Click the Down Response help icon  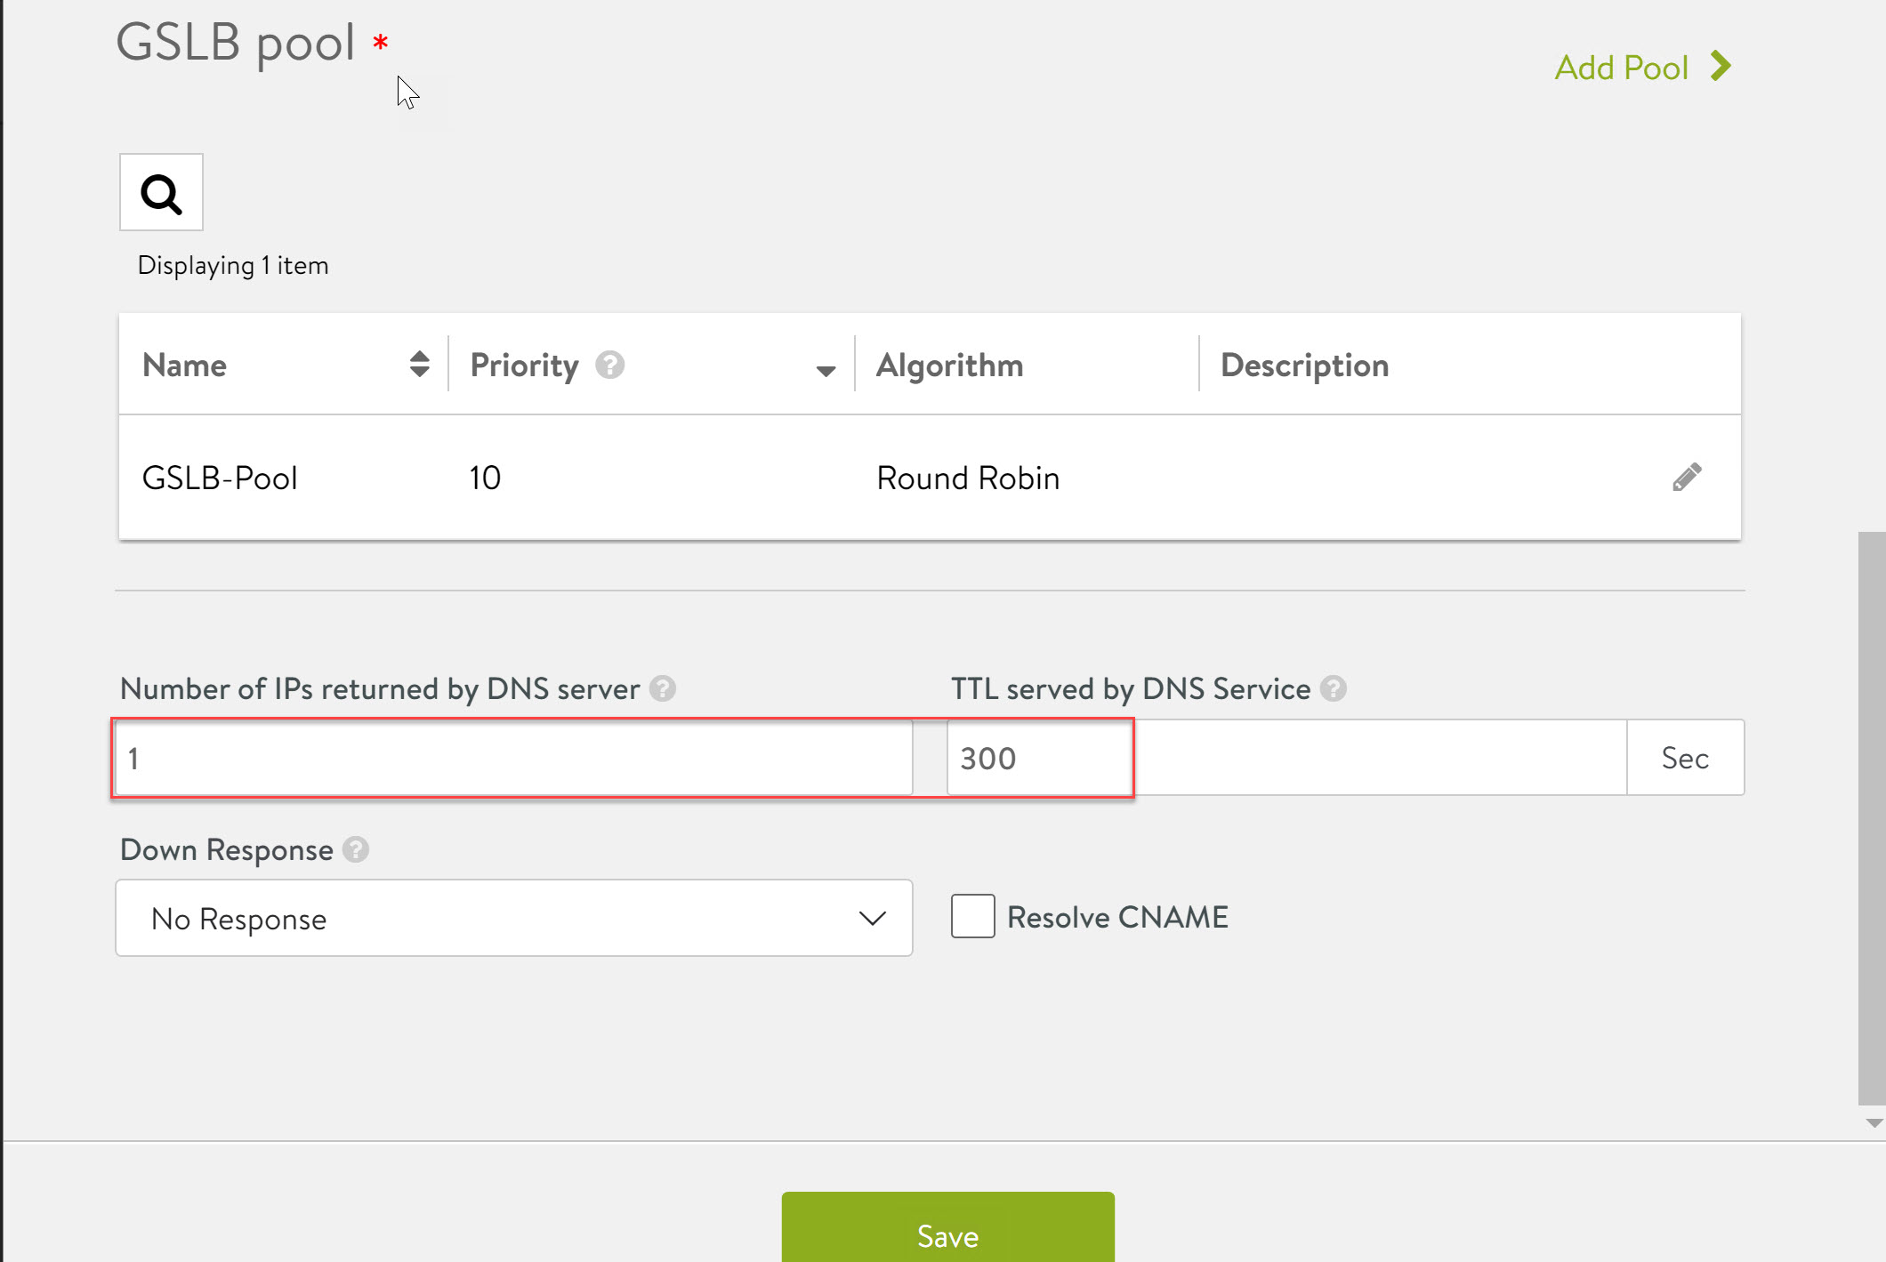356,849
